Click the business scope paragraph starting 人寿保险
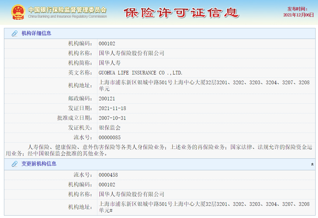Image resolution: width=318 pixels, height=218 pixels. coord(159,150)
